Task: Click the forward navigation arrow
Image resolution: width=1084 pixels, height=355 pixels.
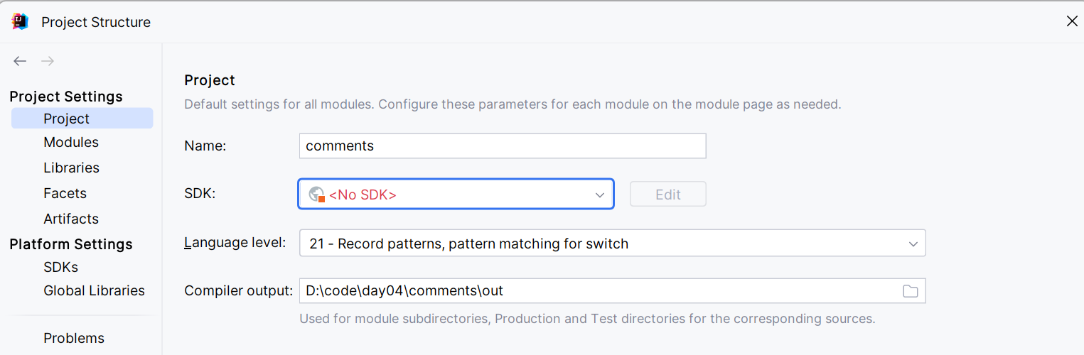Action: (48, 62)
